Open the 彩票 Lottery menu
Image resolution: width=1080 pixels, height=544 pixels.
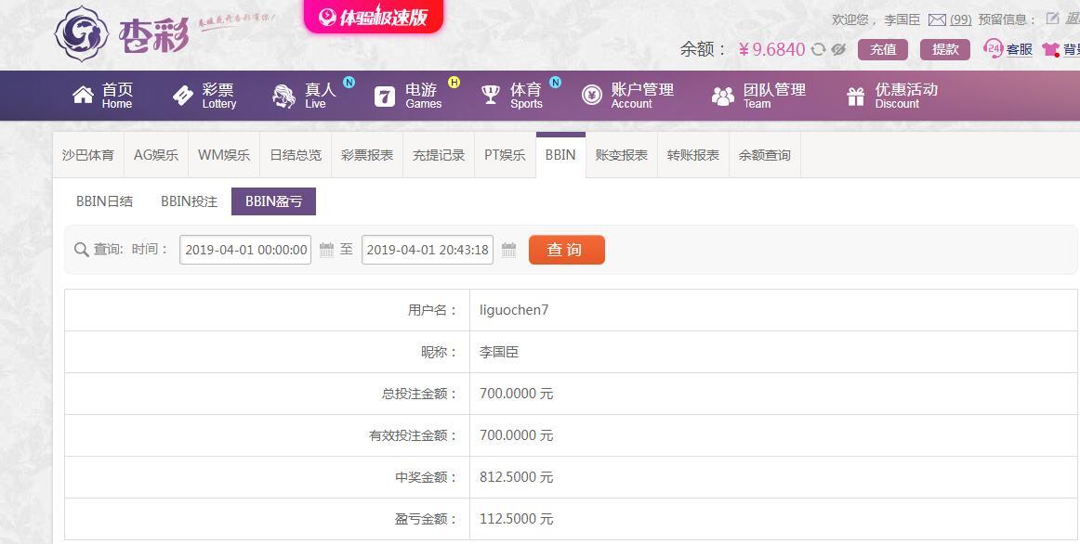tap(204, 96)
